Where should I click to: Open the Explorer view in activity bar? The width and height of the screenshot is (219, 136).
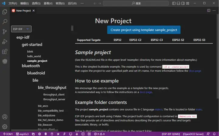[5, 12]
